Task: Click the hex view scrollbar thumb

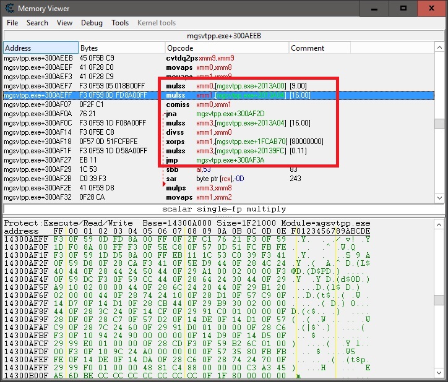Action: pos(439,300)
